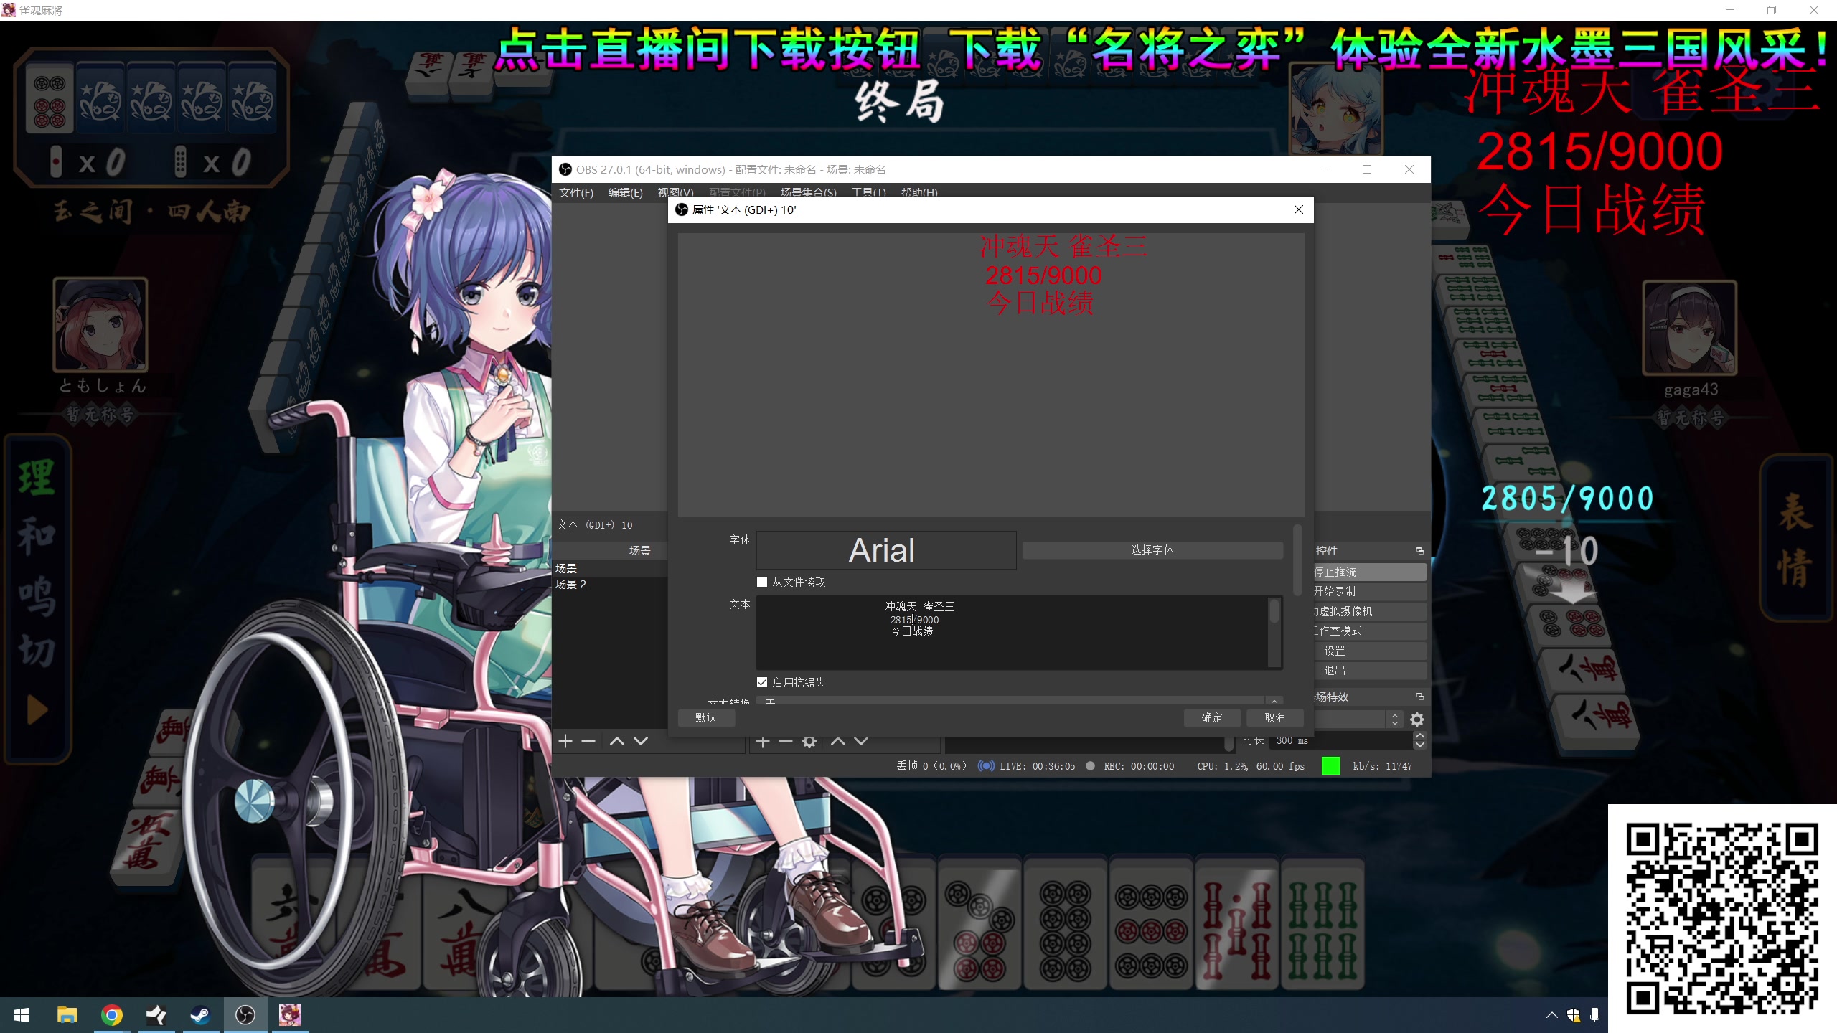Open 文件(F) menu in OBS
The image size is (1837, 1033).
(576, 192)
